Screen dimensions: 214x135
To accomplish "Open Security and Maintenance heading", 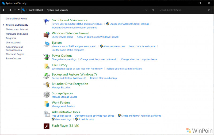I will click(x=70, y=20).
